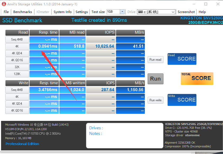
Task: Select the 128K read test button
Action: pyautogui.click(x=17, y=74)
